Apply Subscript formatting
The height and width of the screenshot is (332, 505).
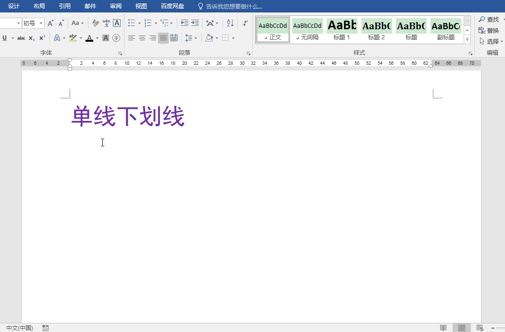[x=32, y=38]
